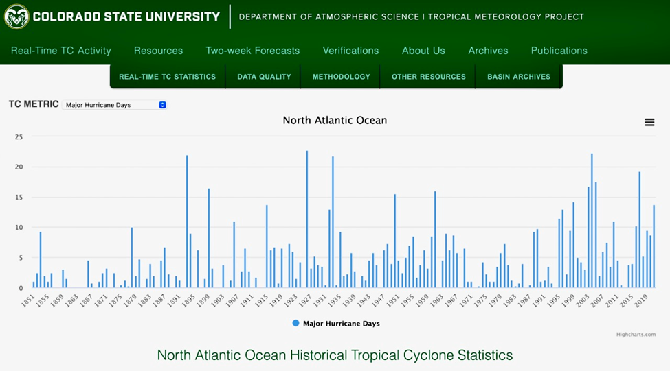Click the Highcharts.com credit link
670x371 pixels.
(x=636, y=335)
